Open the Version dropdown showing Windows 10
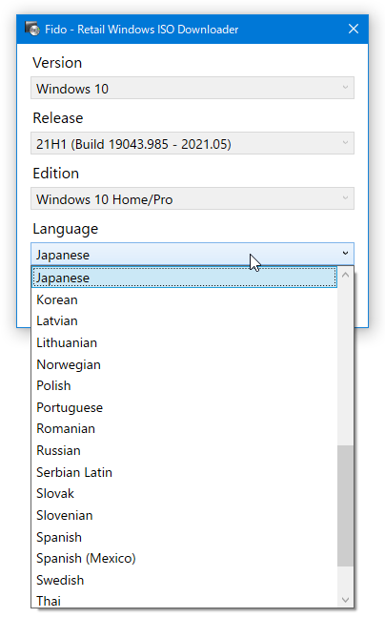Image resolution: width=385 pixels, height=618 pixels. coord(192,88)
